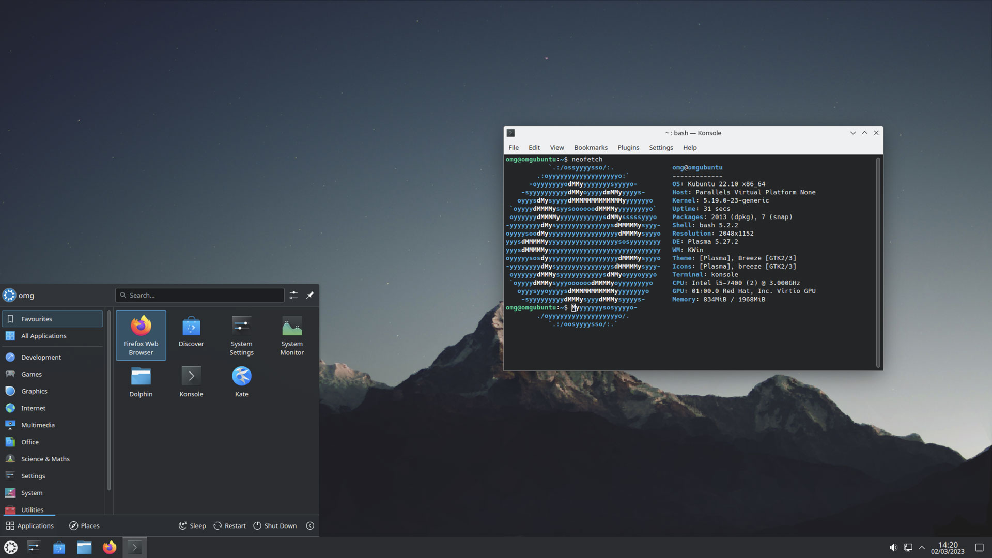Select the Konsole taskbar entry
Viewport: 992px width, 558px height.
click(x=135, y=547)
